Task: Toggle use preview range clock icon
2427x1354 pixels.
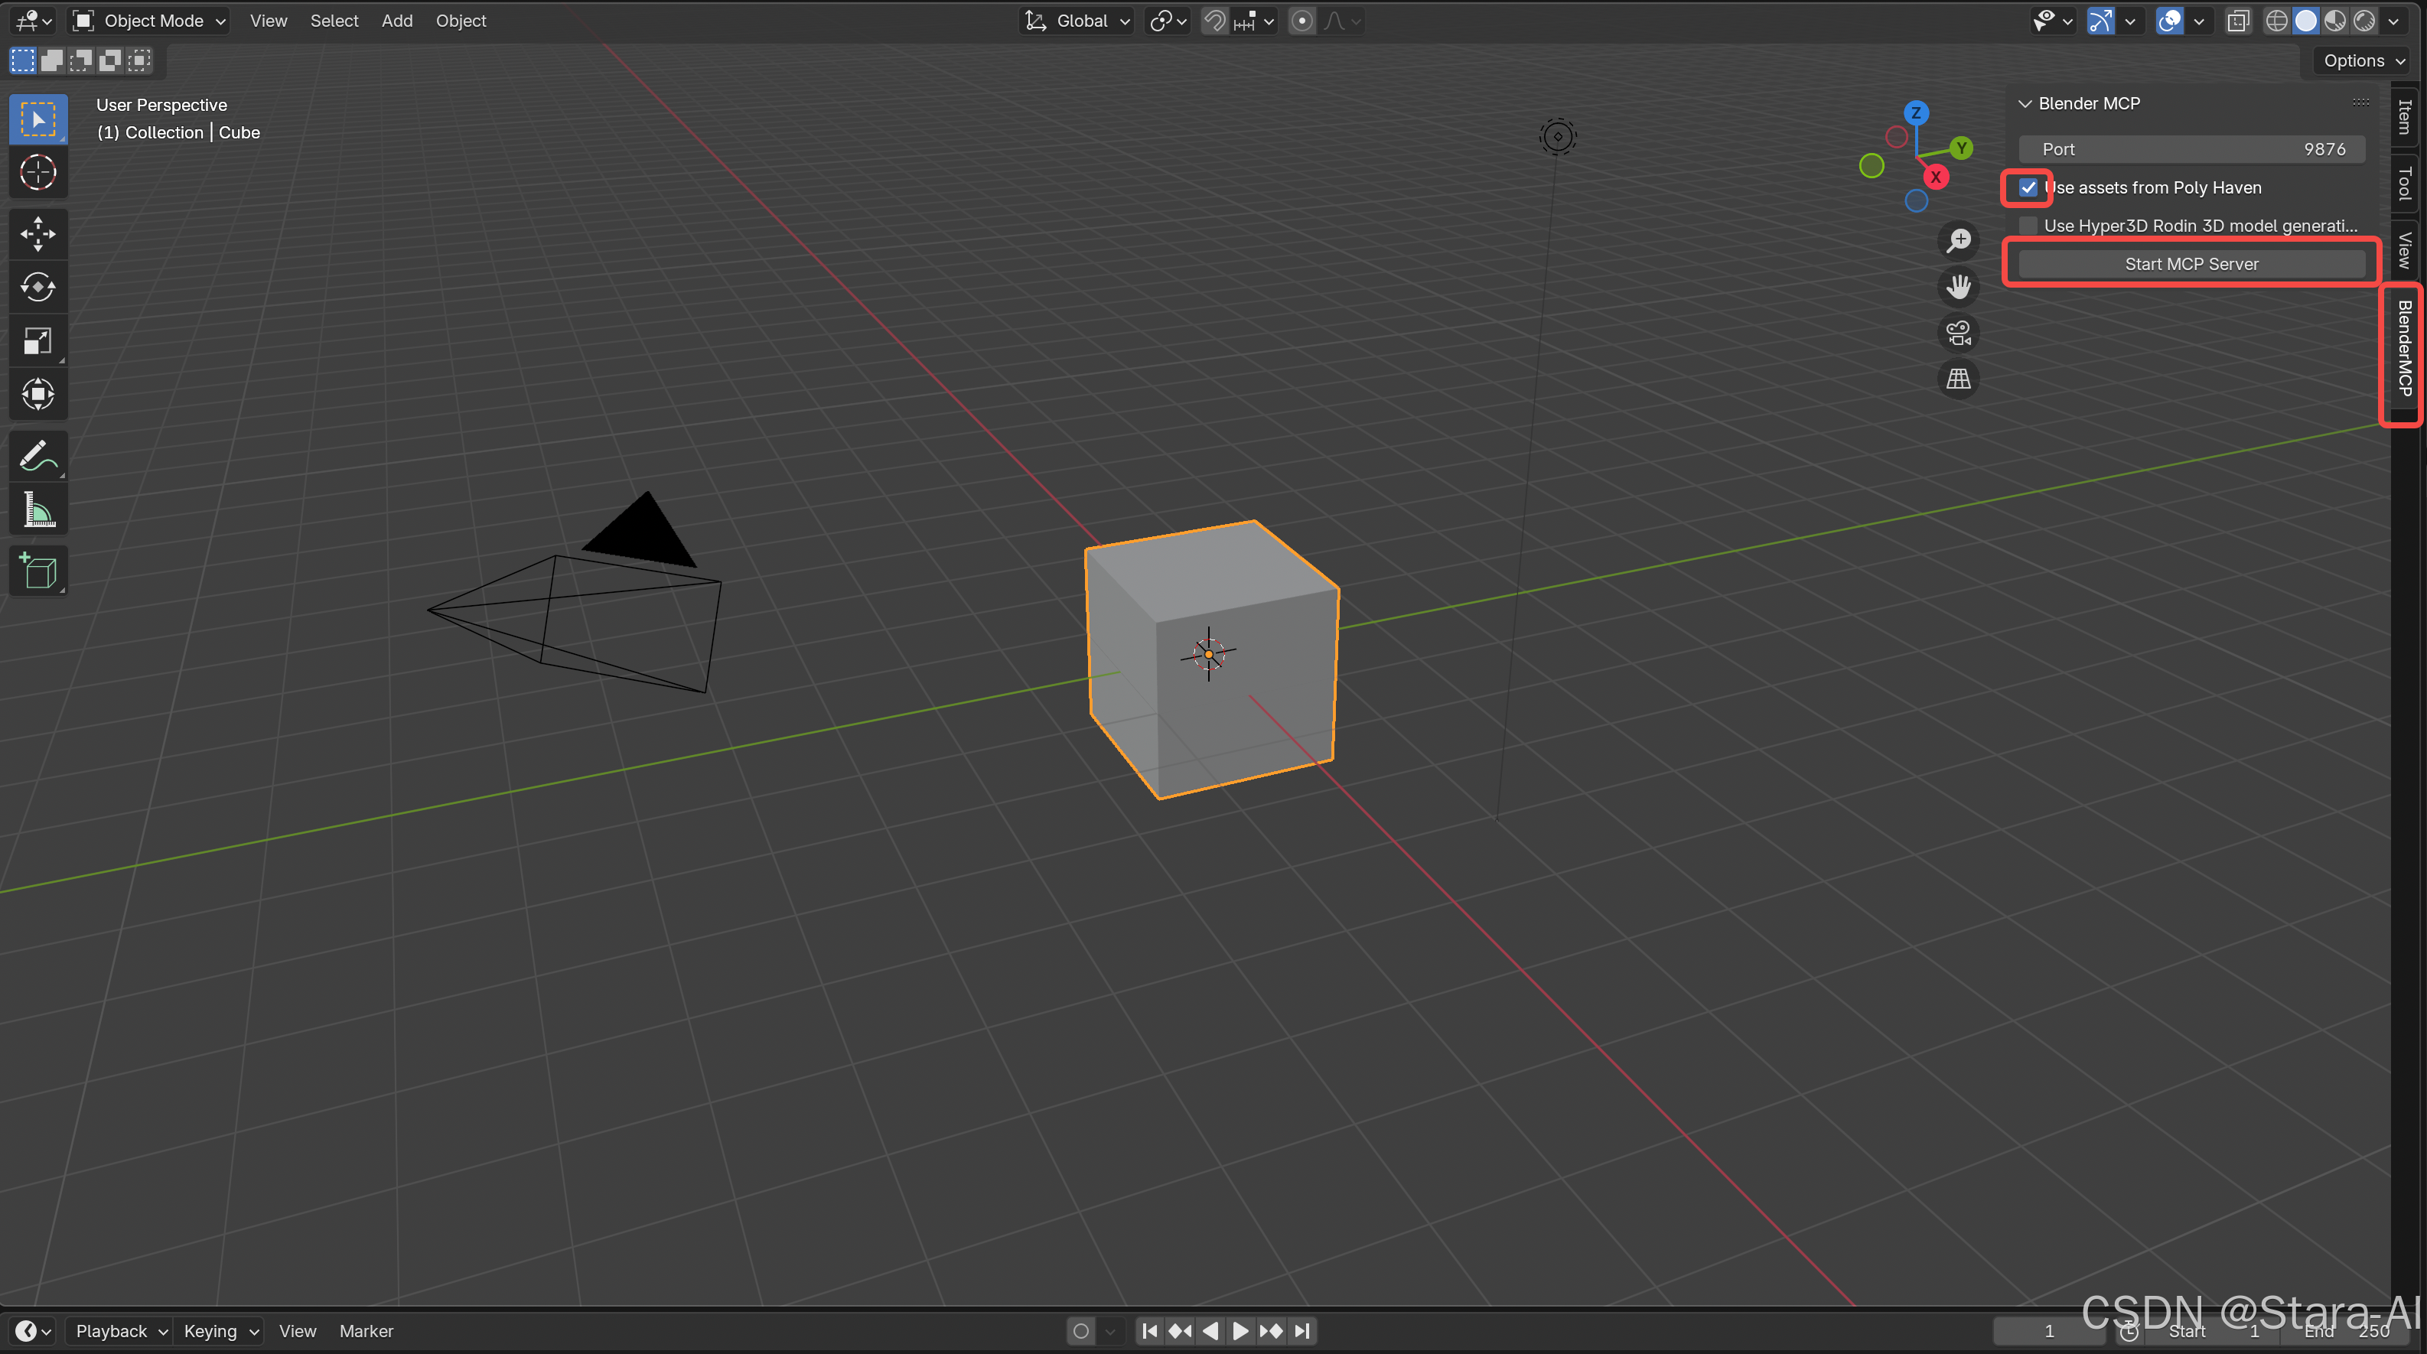Action: pos(2129,1330)
